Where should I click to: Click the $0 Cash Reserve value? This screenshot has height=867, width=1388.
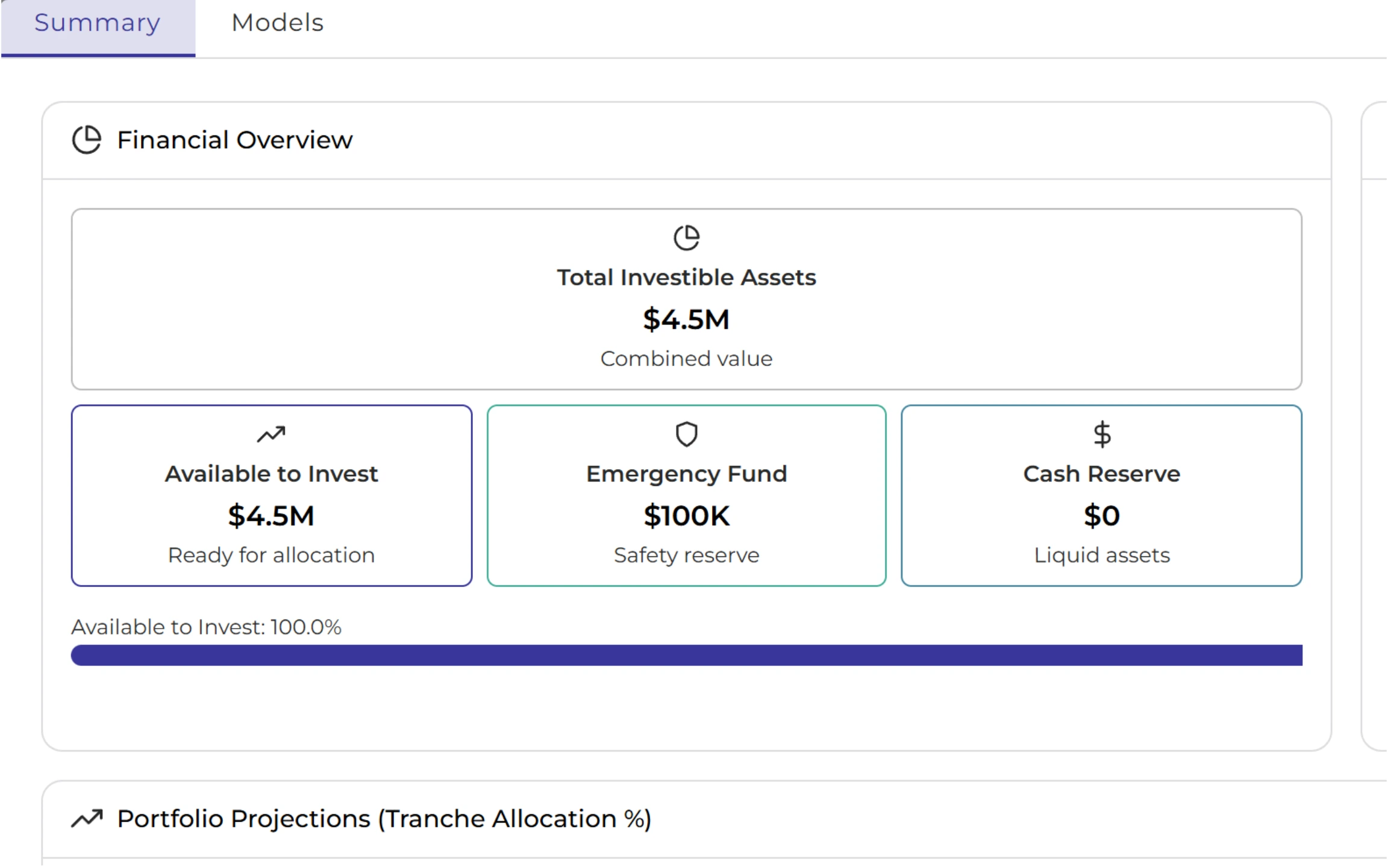pyautogui.click(x=1102, y=515)
